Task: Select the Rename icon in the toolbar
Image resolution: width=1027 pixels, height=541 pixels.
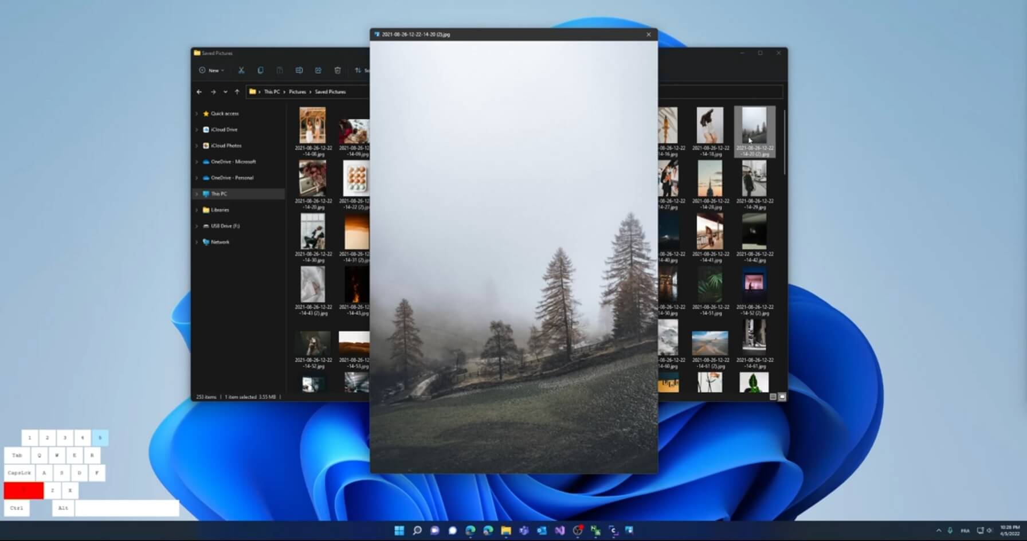Action: coord(299,70)
